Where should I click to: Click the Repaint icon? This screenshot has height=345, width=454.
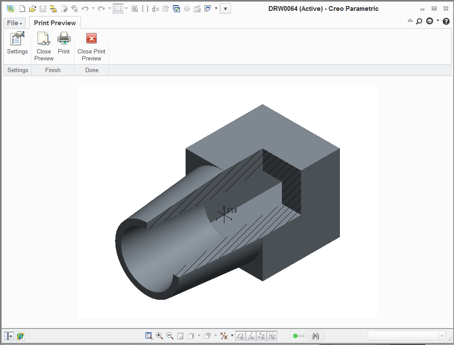(x=180, y=336)
